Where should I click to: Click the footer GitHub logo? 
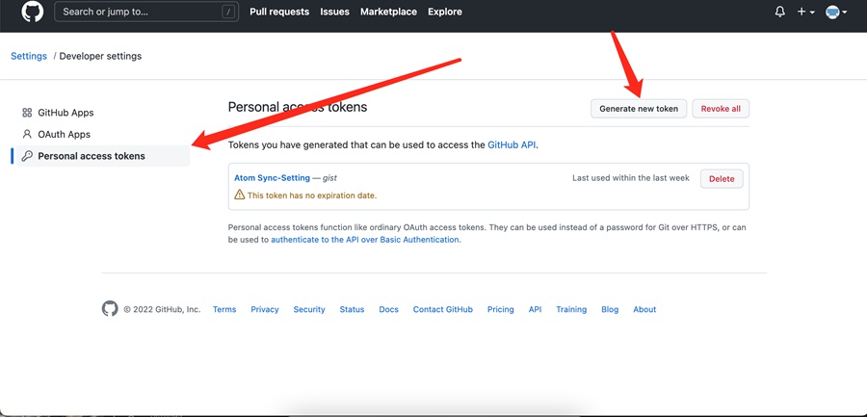tap(110, 309)
